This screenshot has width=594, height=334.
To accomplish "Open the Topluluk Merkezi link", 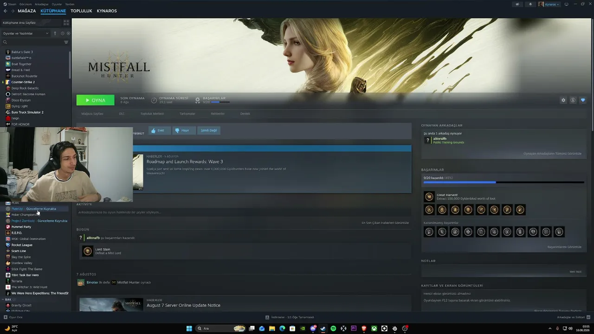I will point(152,114).
